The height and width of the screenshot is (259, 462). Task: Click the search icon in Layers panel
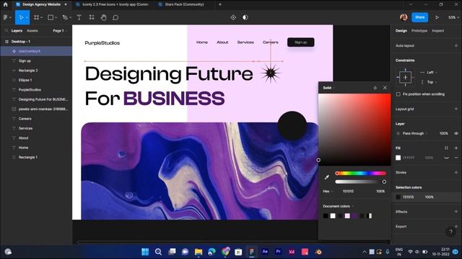(6, 30)
